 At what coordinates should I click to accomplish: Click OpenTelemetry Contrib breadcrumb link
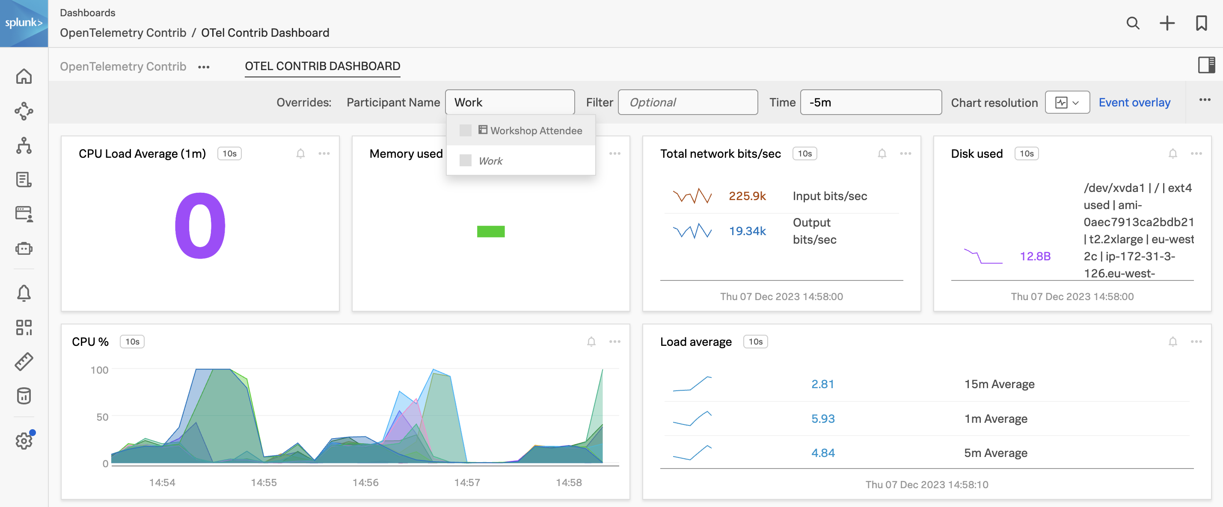pos(123,33)
